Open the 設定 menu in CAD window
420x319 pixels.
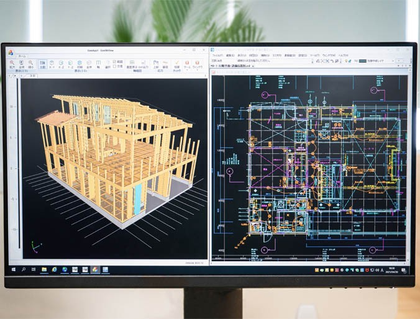point(303,55)
